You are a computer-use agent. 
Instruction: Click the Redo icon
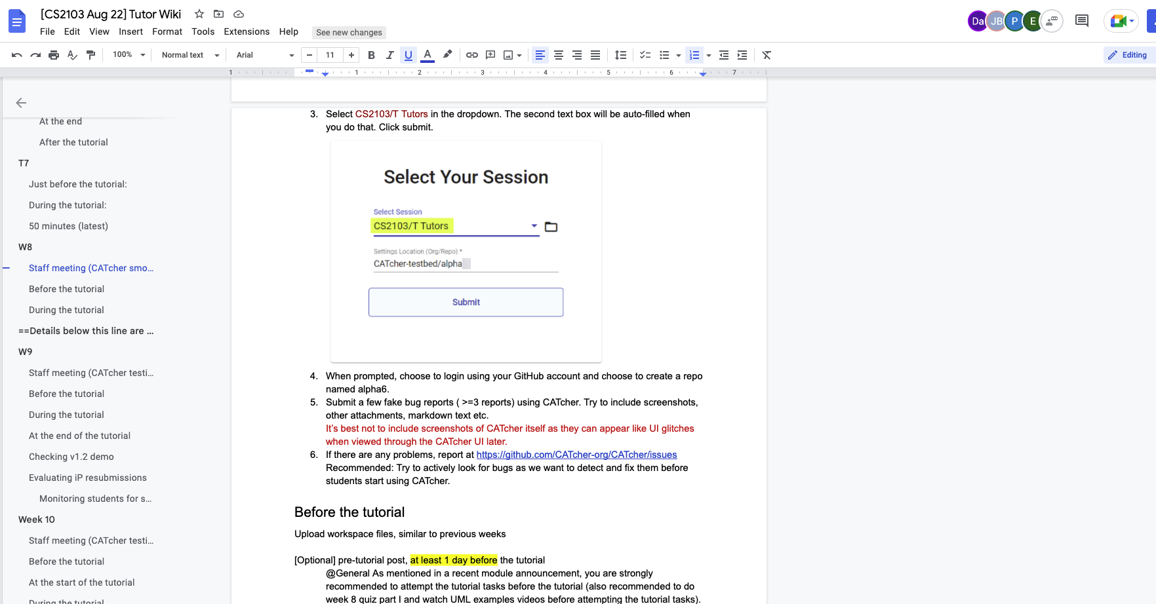click(35, 55)
